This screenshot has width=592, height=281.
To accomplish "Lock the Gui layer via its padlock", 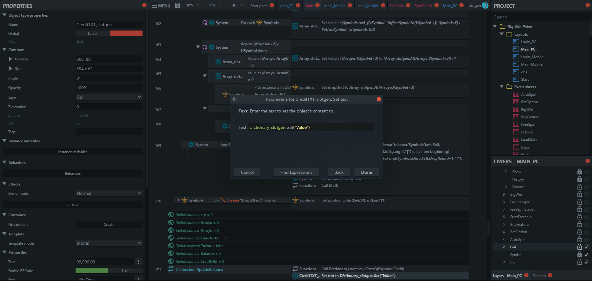I will pos(580,247).
